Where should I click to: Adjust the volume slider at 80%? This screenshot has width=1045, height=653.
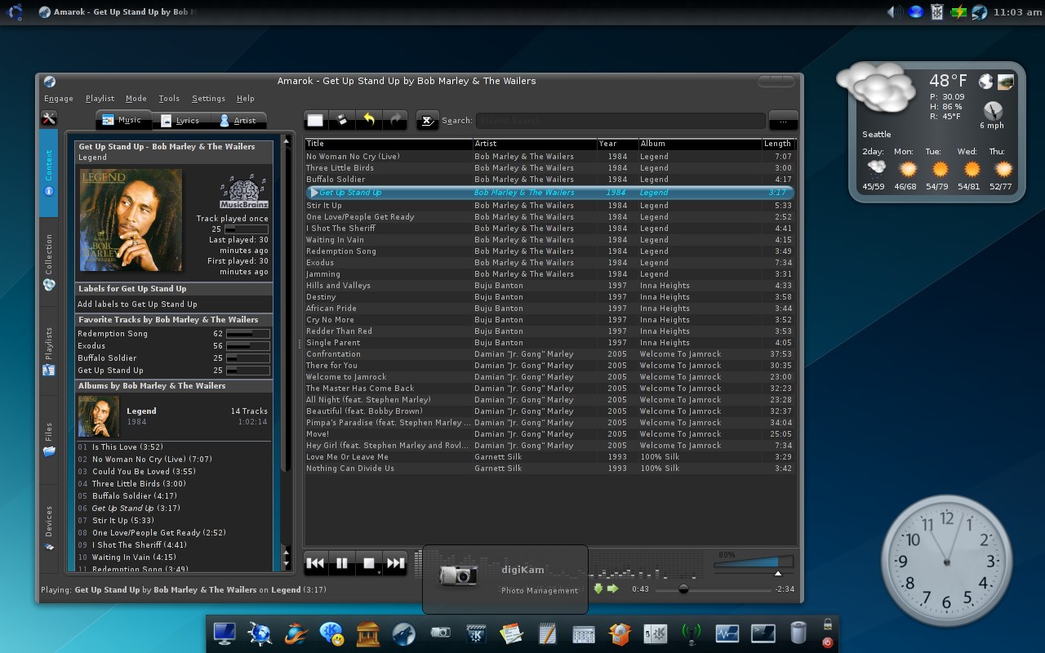[753, 562]
